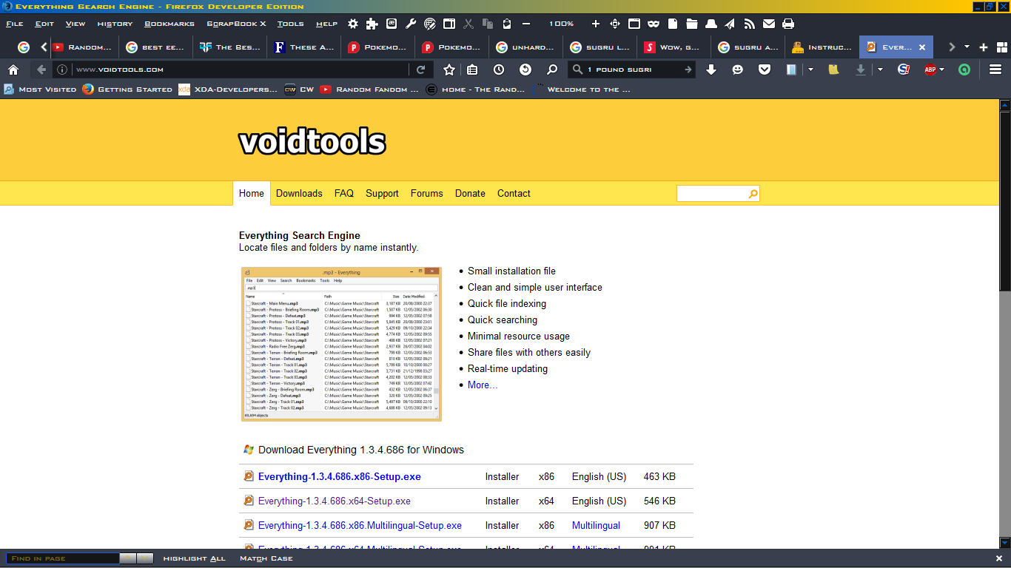Image resolution: width=1011 pixels, height=568 pixels.
Task: Click the website Downloads nav tab
Action: [299, 194]
